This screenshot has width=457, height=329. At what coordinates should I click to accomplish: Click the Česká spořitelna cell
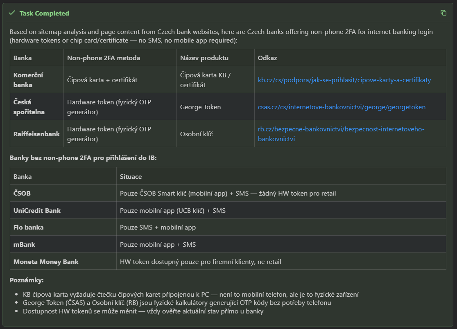click(x=29, y=107)
